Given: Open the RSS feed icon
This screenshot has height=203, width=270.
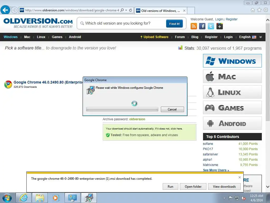Looking at the screenshot, I should tap(194, 26).
